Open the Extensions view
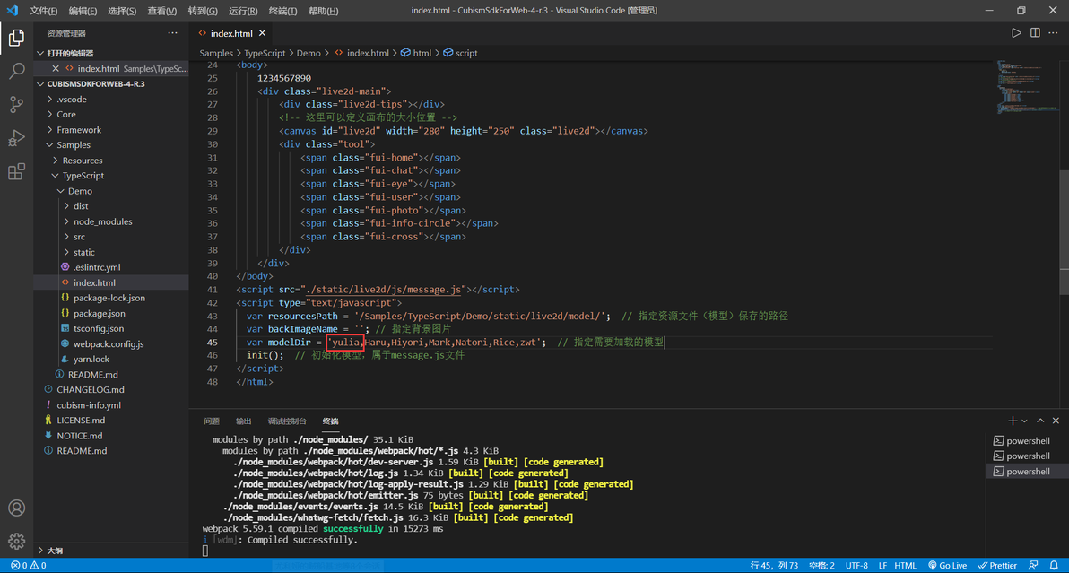The width and height of the screenshot is (1069, 573). pos(16,171)
